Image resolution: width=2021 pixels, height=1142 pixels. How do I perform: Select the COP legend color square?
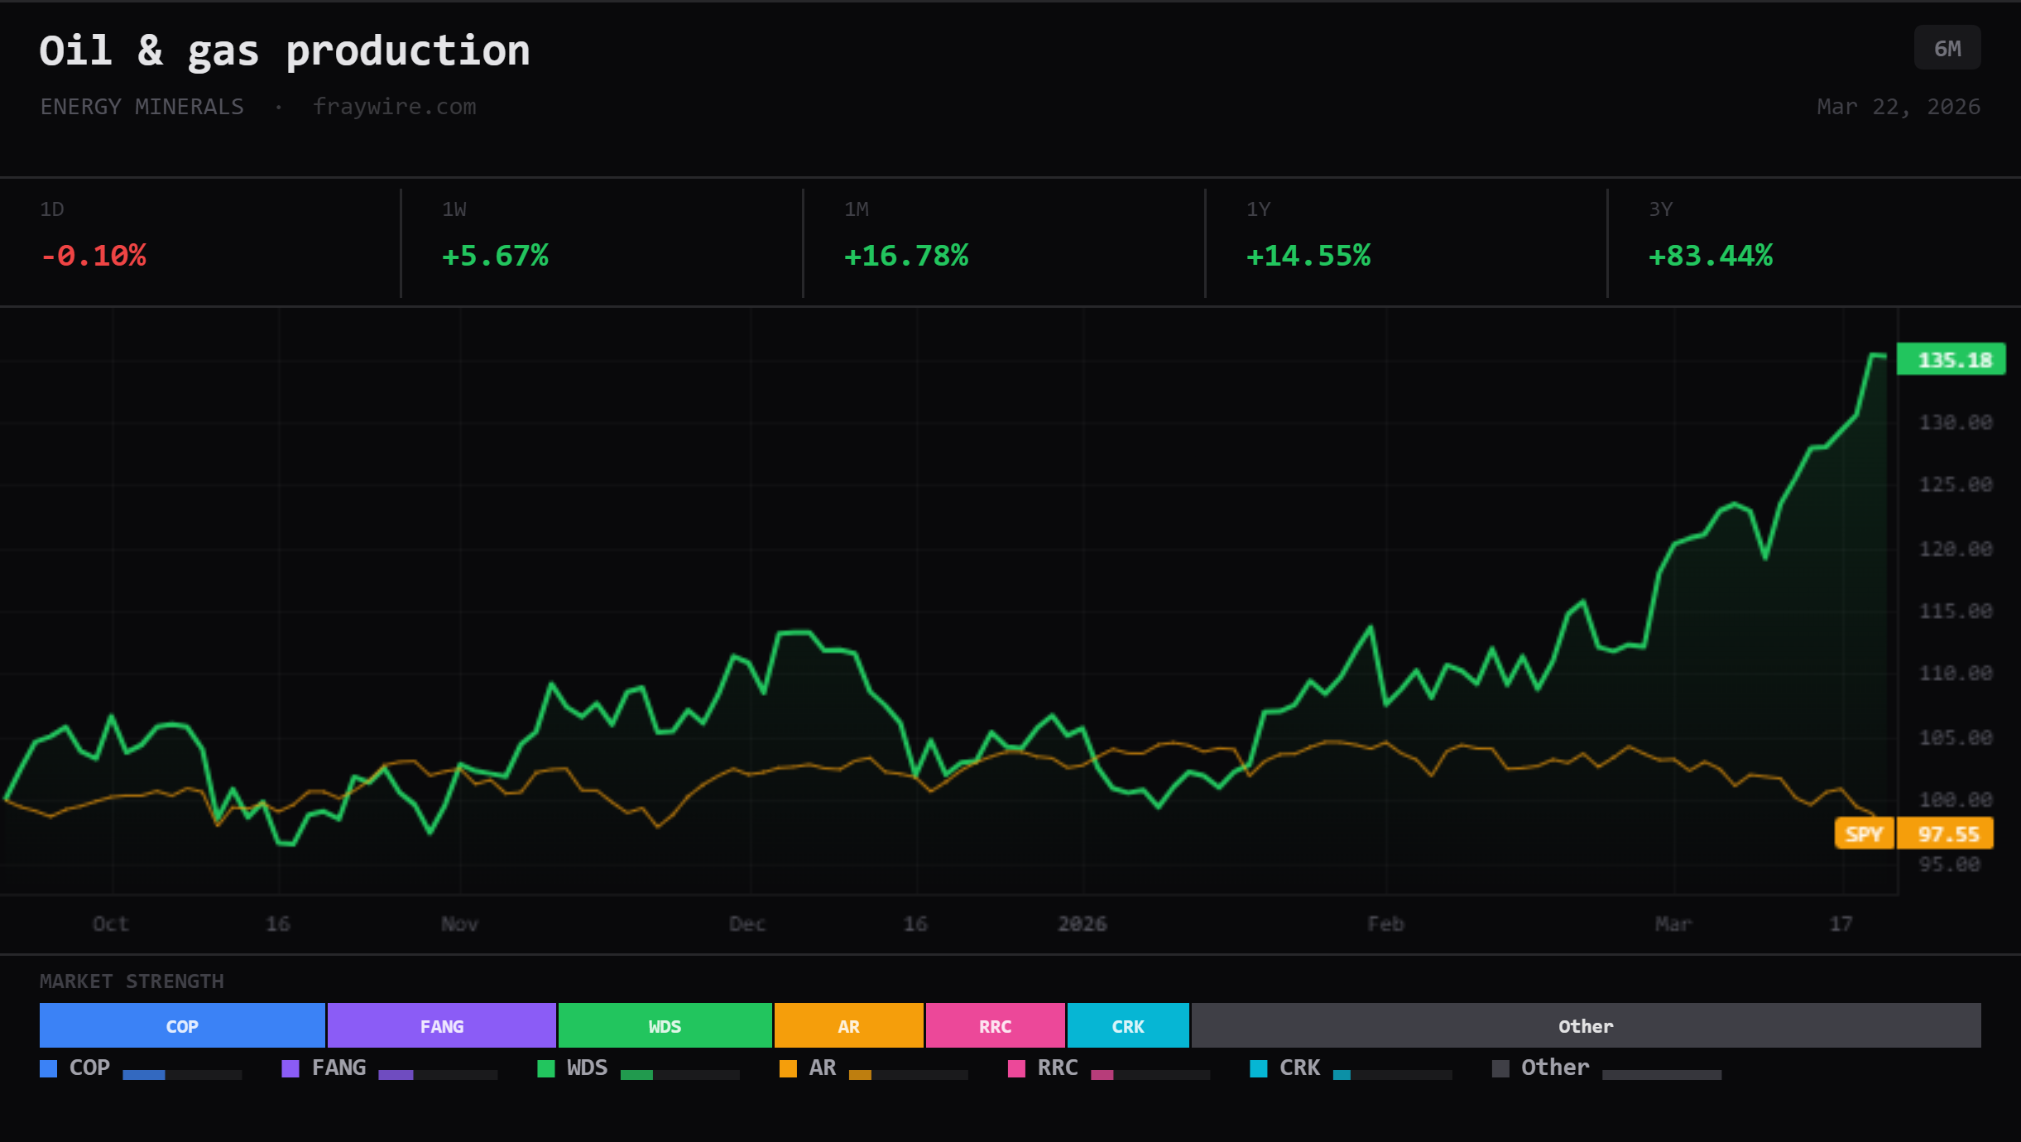pos(48,1068)
